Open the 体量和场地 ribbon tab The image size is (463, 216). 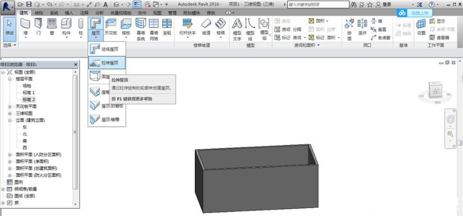click(120, 13)
